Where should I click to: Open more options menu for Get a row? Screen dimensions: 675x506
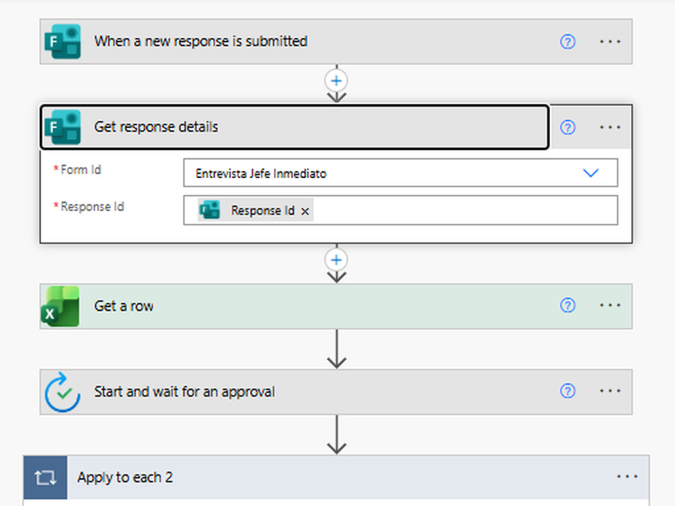pyautogui.click(x=610, y=305)
